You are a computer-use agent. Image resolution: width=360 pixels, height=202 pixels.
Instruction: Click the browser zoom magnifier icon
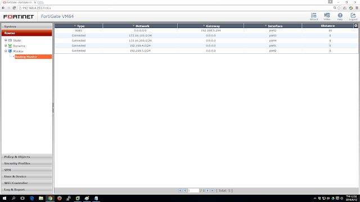click(x=335, y=8)
